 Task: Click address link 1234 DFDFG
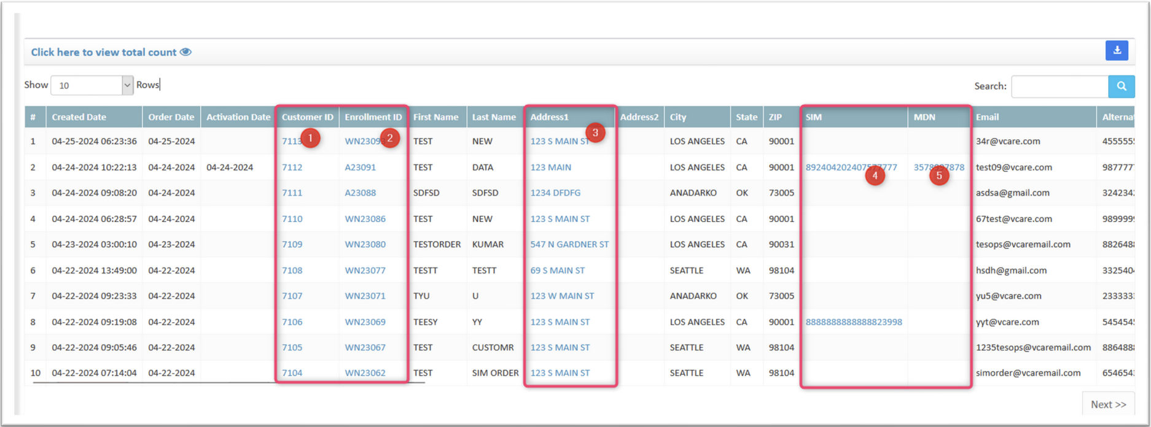[x=555, y=193]
